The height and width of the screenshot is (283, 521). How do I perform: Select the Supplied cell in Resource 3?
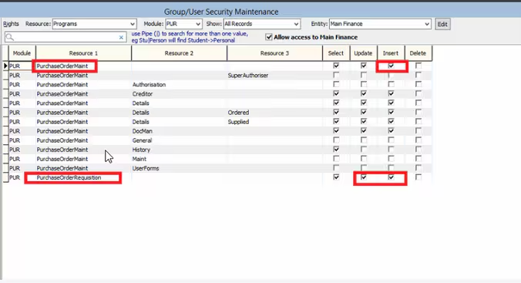pos(275,122)
